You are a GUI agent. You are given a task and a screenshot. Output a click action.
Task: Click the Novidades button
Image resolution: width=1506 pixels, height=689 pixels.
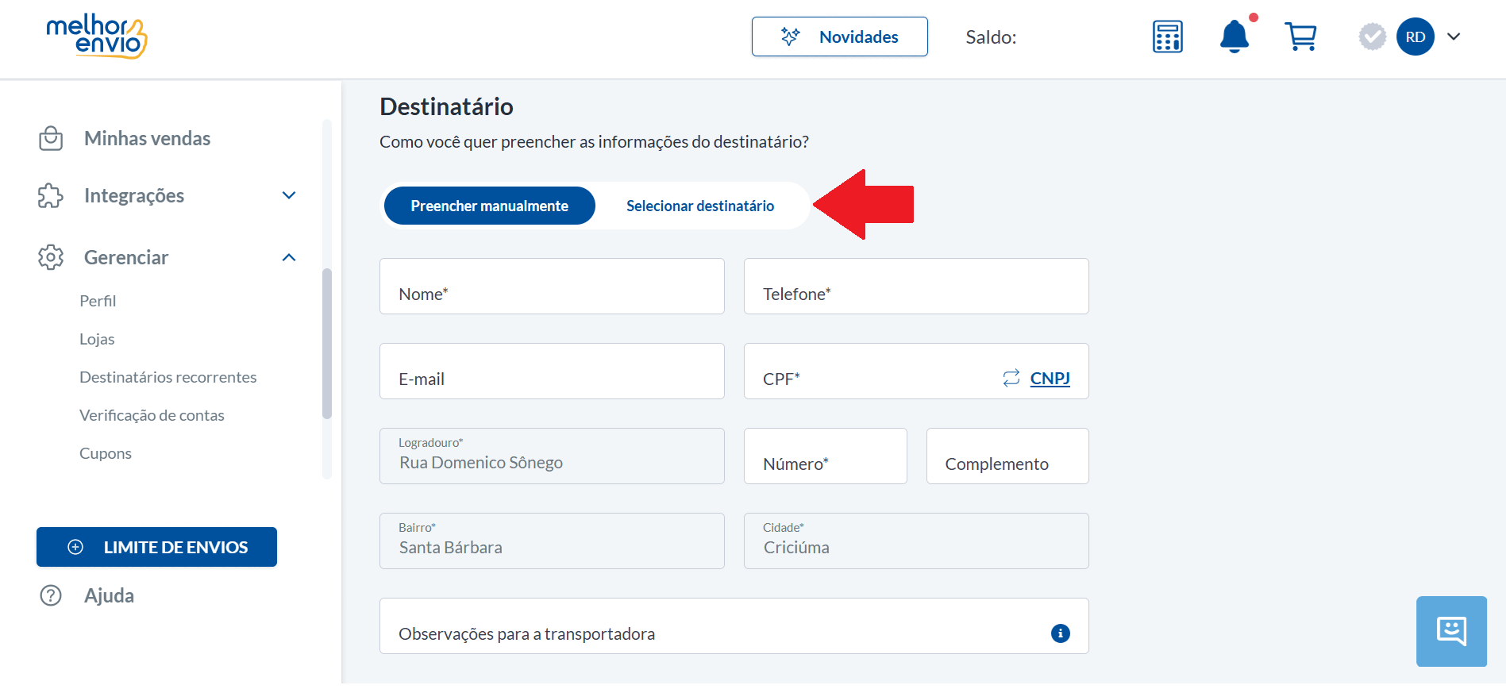tap(840, 37)
